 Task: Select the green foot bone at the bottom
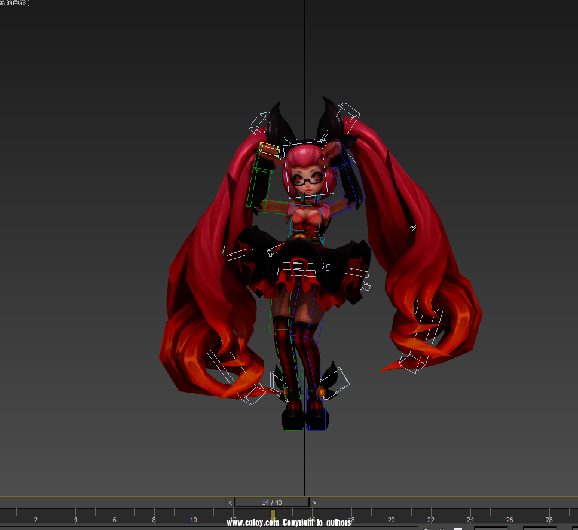293,411
